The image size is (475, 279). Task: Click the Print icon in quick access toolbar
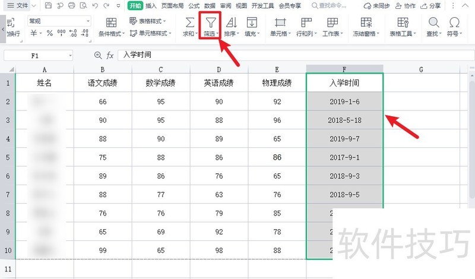71,5
